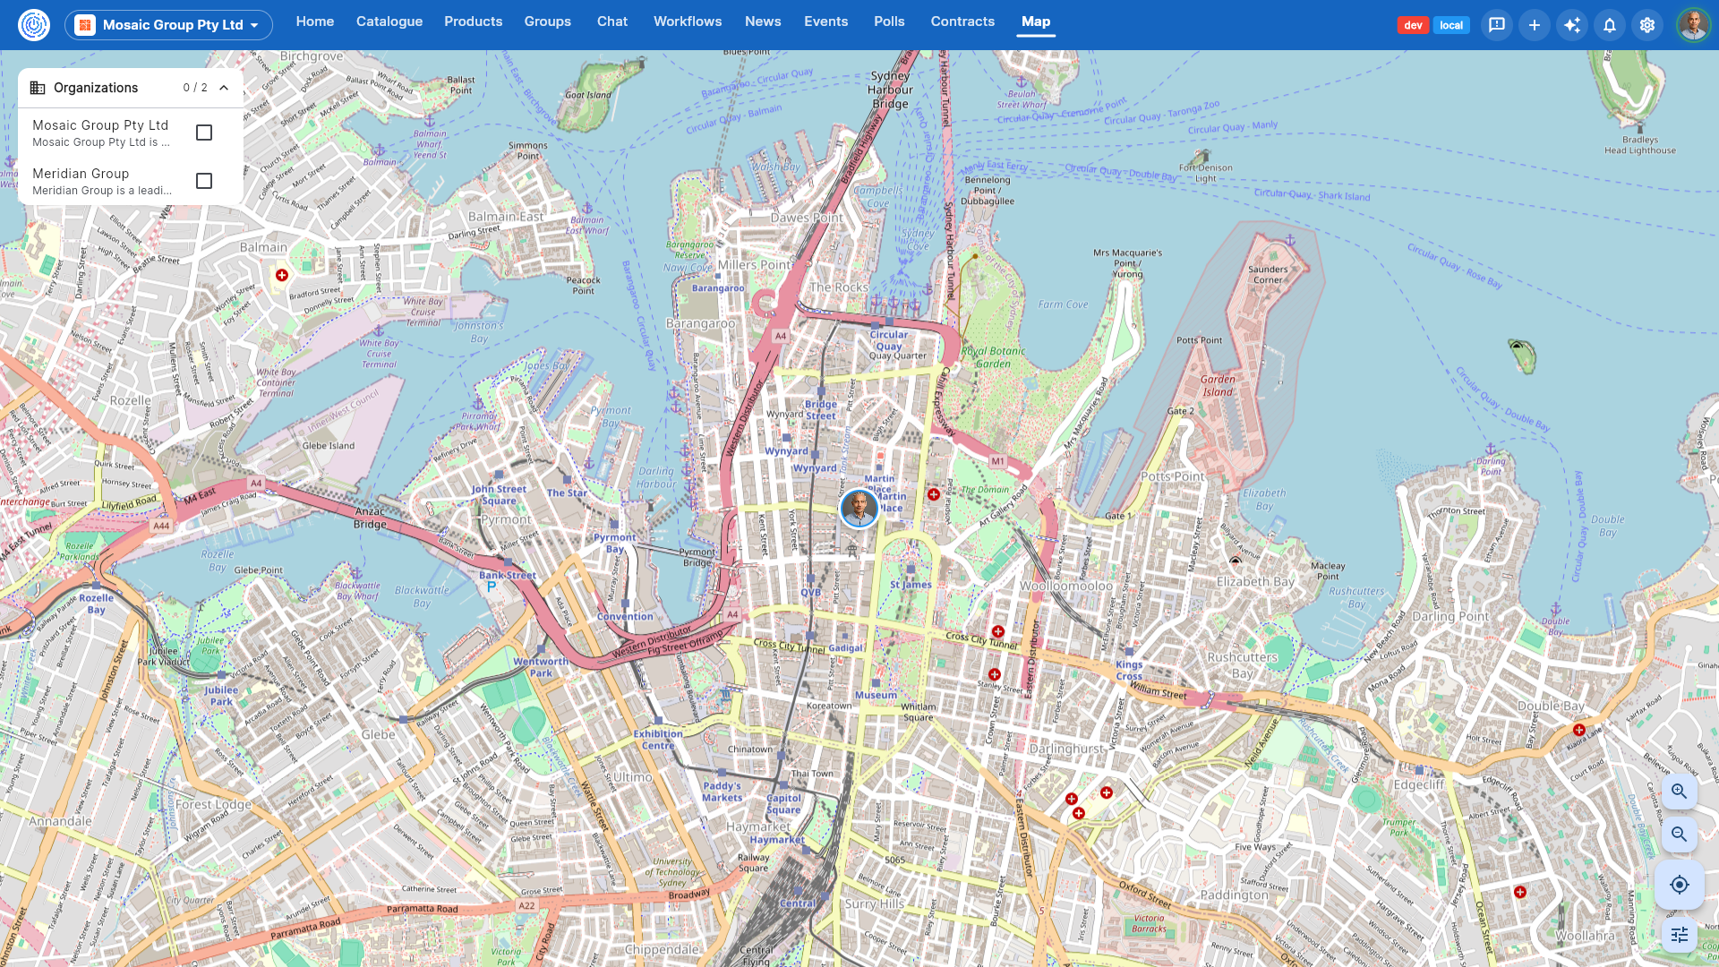Click the Sydney Harbour Bridge label
The height and width of the screenshot is (967, 1719).
tap(891, 90)
